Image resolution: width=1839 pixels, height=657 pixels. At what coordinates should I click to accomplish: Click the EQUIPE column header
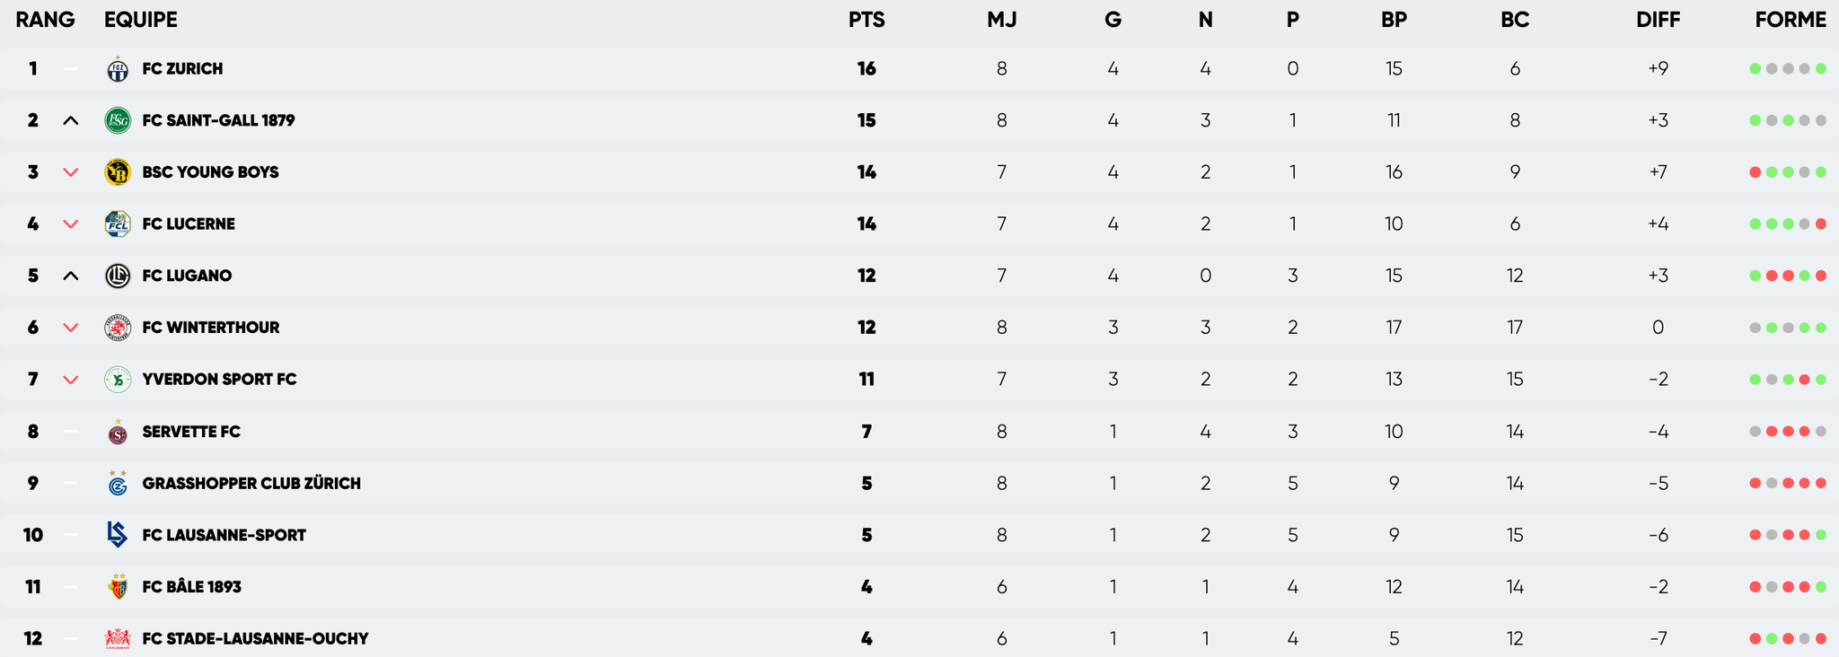141,20
